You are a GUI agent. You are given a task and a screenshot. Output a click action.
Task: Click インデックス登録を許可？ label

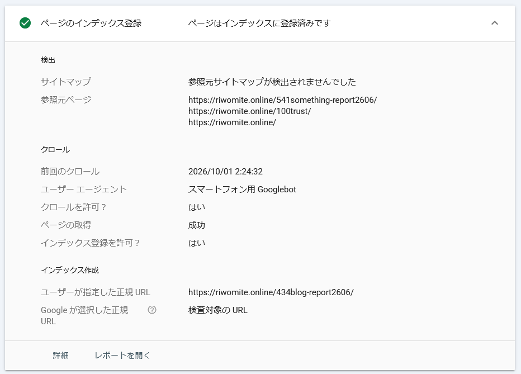click(x=91, y=243)
